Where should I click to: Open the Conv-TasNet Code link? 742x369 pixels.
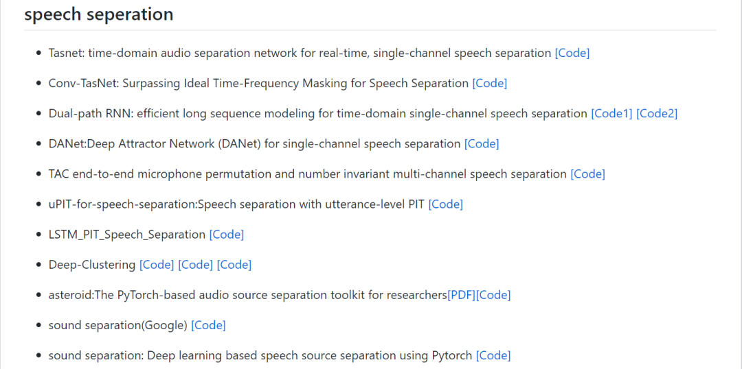coord(489,83)
